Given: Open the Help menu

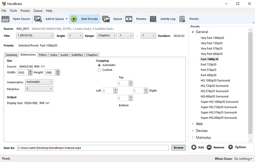Looking at the screenshot, I should pyautogui.click(x=49, y=11).
